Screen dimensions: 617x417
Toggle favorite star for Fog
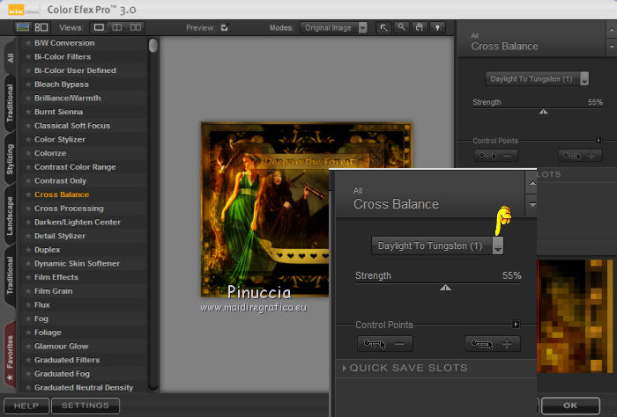[28, 318]
